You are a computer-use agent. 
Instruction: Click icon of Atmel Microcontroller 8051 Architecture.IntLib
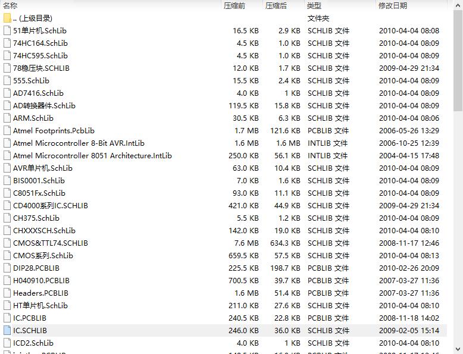point(7,156)
